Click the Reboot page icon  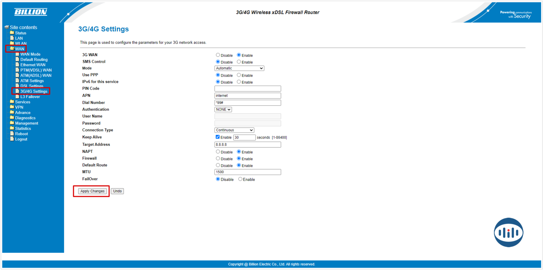pos(12,134)
